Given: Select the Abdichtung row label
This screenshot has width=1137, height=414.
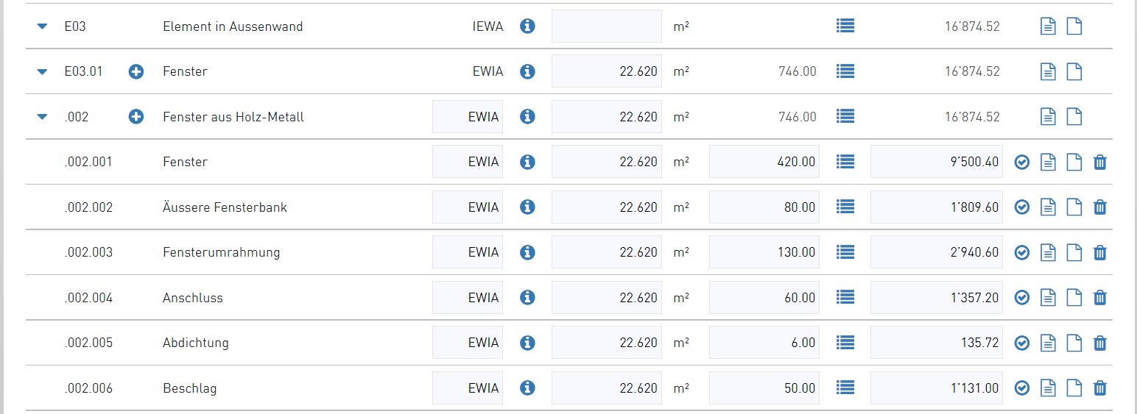Looking at the screenshot, I should point(196,343).
